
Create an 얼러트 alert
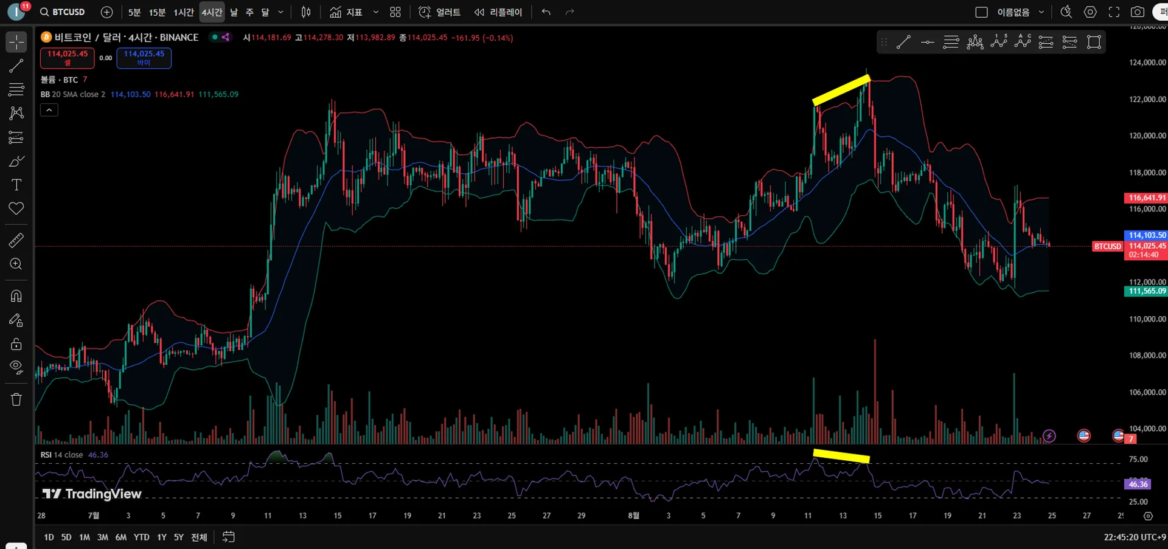[440, 12]
